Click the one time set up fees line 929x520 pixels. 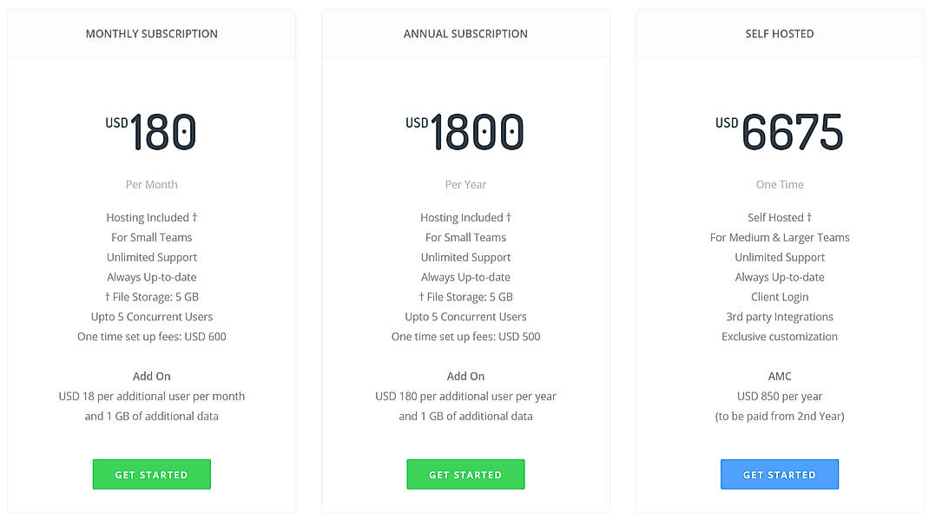point(151,336)
